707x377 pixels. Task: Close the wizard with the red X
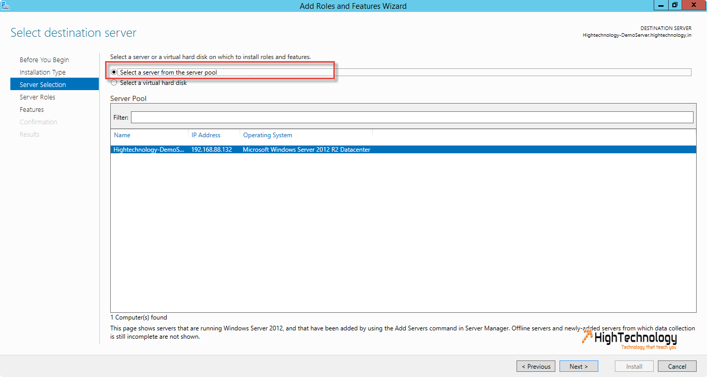click(x=694, y=5)
